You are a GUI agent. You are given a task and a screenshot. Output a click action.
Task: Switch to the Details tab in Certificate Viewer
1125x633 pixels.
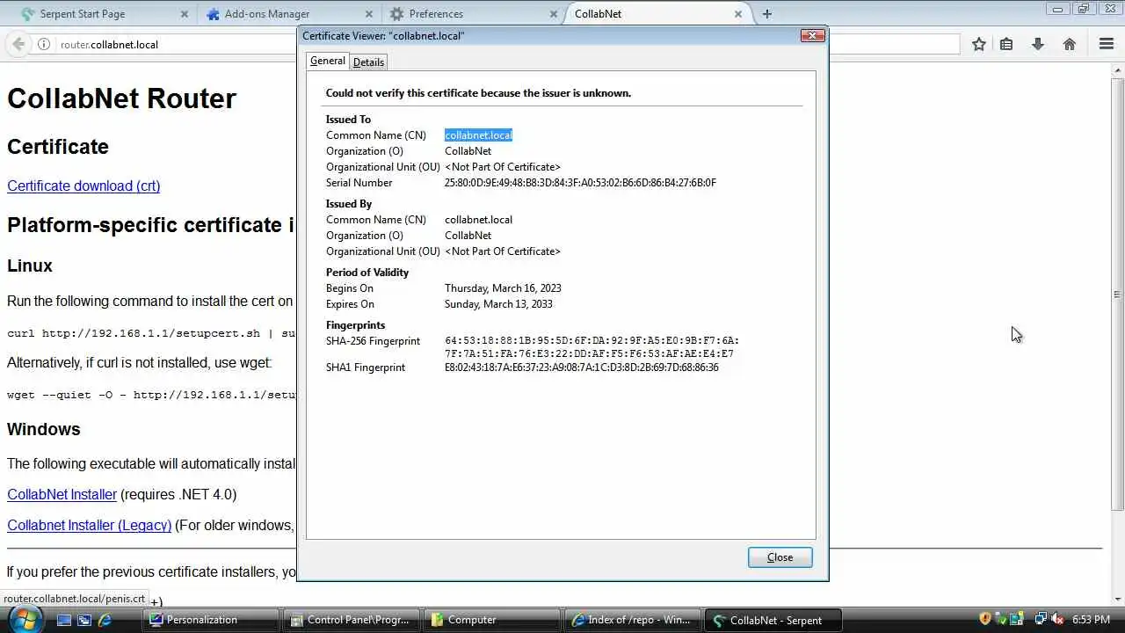pyautogui.click(x=368, y=62)
